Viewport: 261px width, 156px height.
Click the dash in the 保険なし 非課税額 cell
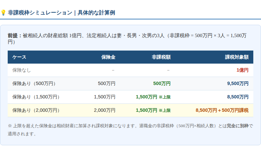pyautogui.click(x=168, y=70)
